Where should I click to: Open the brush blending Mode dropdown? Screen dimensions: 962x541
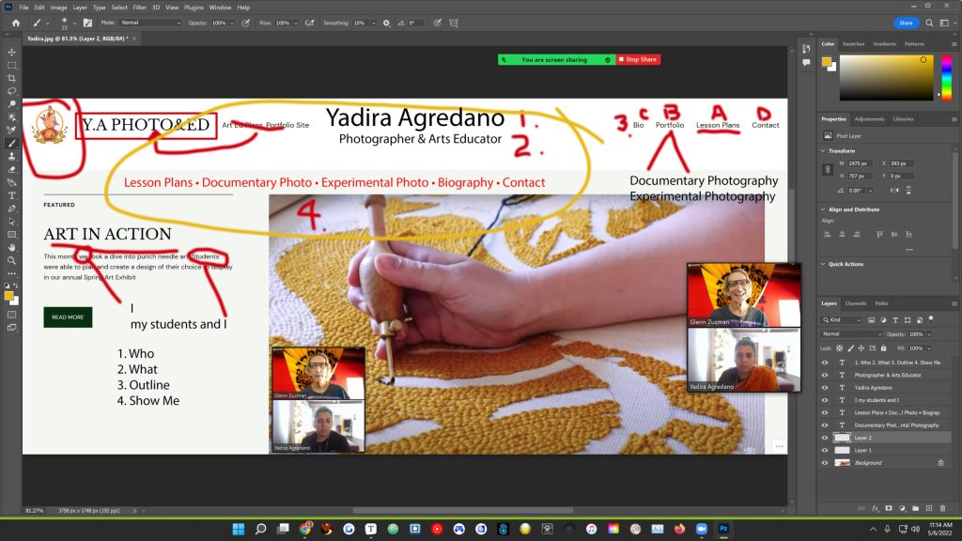[x=150, y=22]
